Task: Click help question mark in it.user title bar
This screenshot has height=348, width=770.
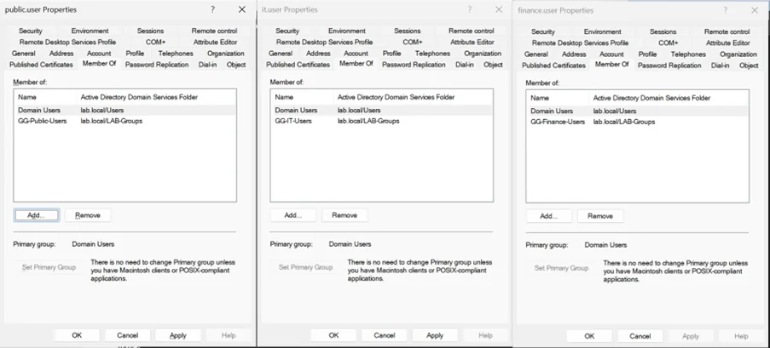Action: click(x=470, y=9)
